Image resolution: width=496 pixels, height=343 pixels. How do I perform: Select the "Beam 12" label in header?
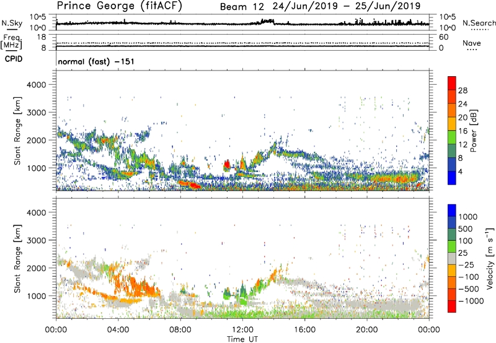[x=242, y=7]
